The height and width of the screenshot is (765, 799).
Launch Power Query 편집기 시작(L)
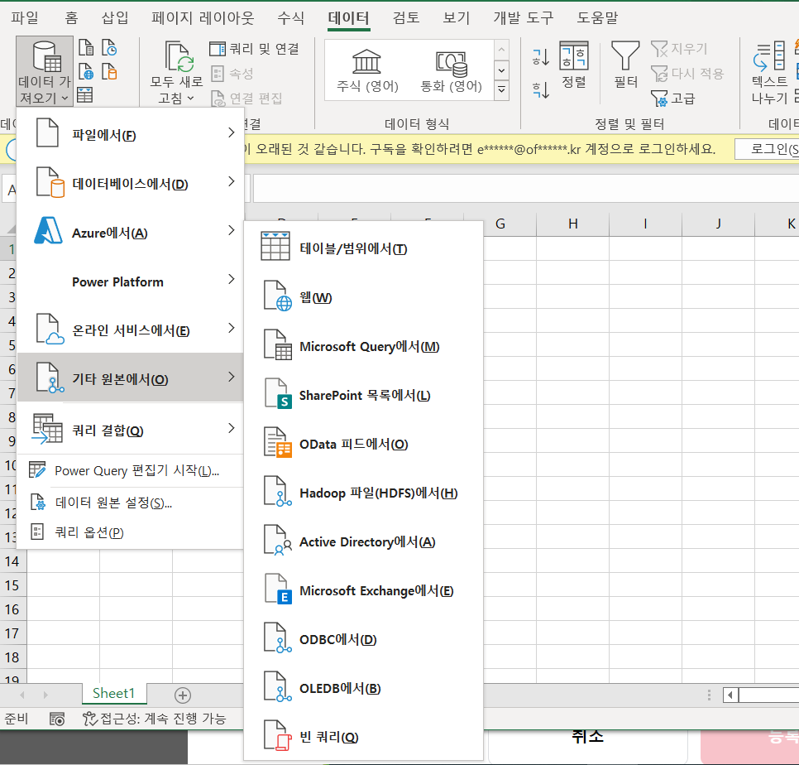click(x=131, y=470)
